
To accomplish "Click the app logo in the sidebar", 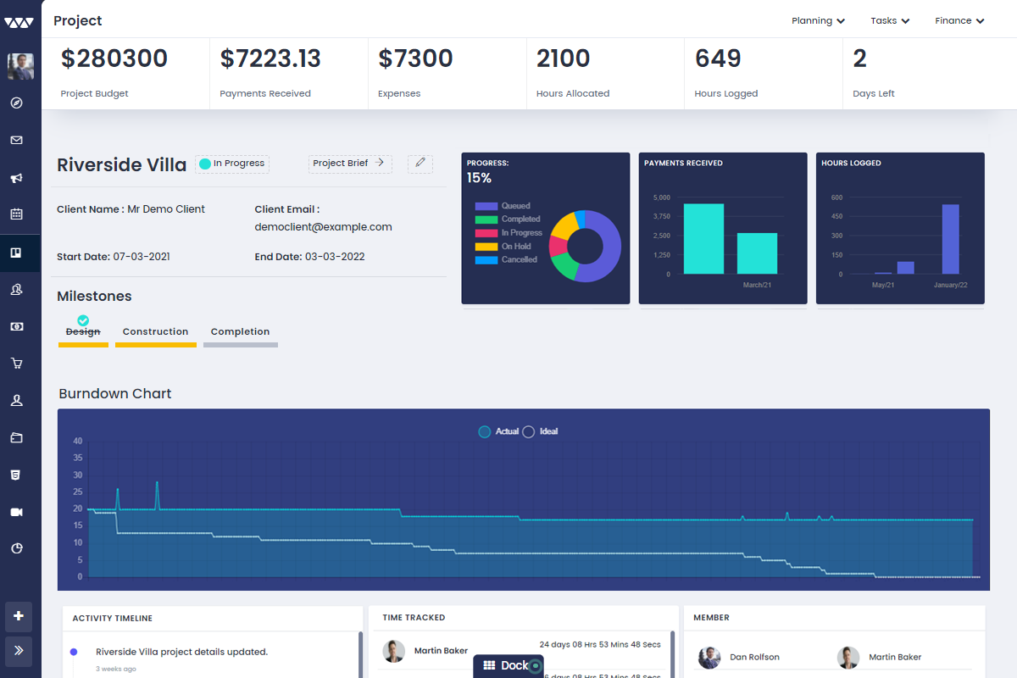I will tap(20, 23).
